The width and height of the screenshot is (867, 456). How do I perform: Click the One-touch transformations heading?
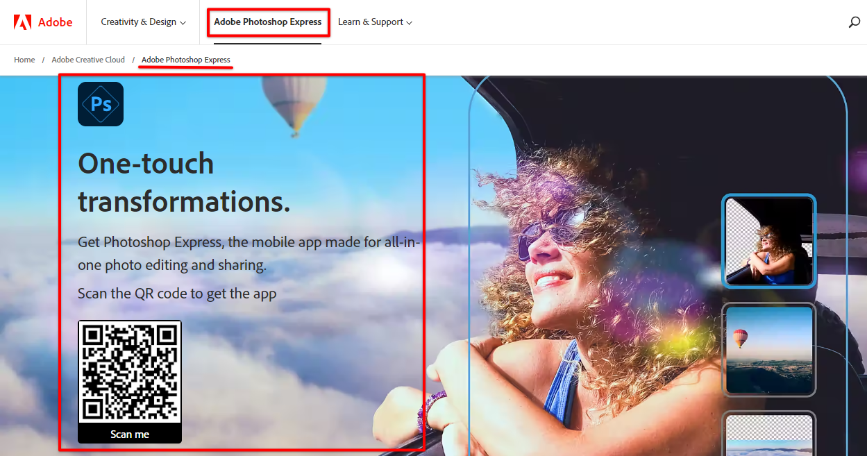tap(184, 183)
